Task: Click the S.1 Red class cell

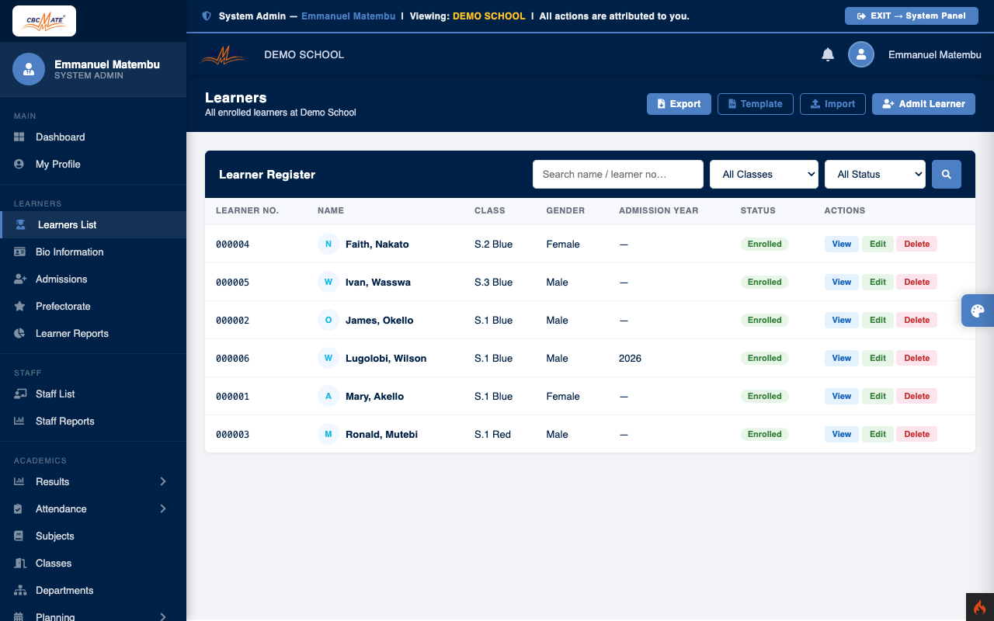Action: tap(493, 434)
